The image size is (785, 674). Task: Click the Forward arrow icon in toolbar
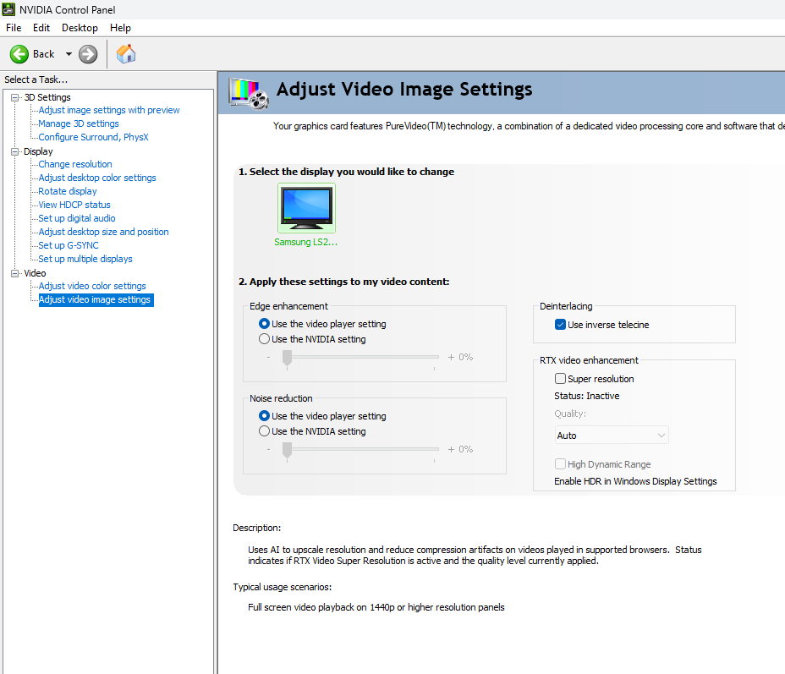click(88, 54)
